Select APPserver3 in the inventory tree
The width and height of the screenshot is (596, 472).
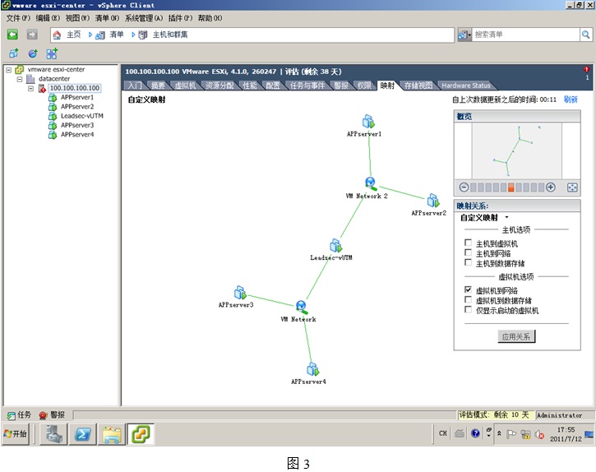tap(77, 125)
